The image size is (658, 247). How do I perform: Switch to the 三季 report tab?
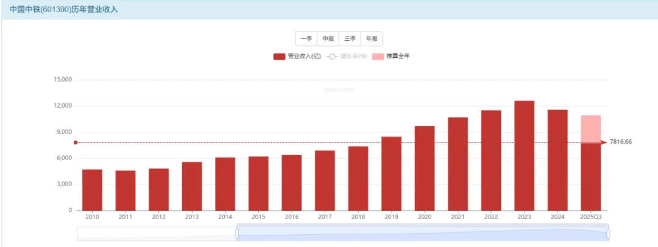point(350,38)
